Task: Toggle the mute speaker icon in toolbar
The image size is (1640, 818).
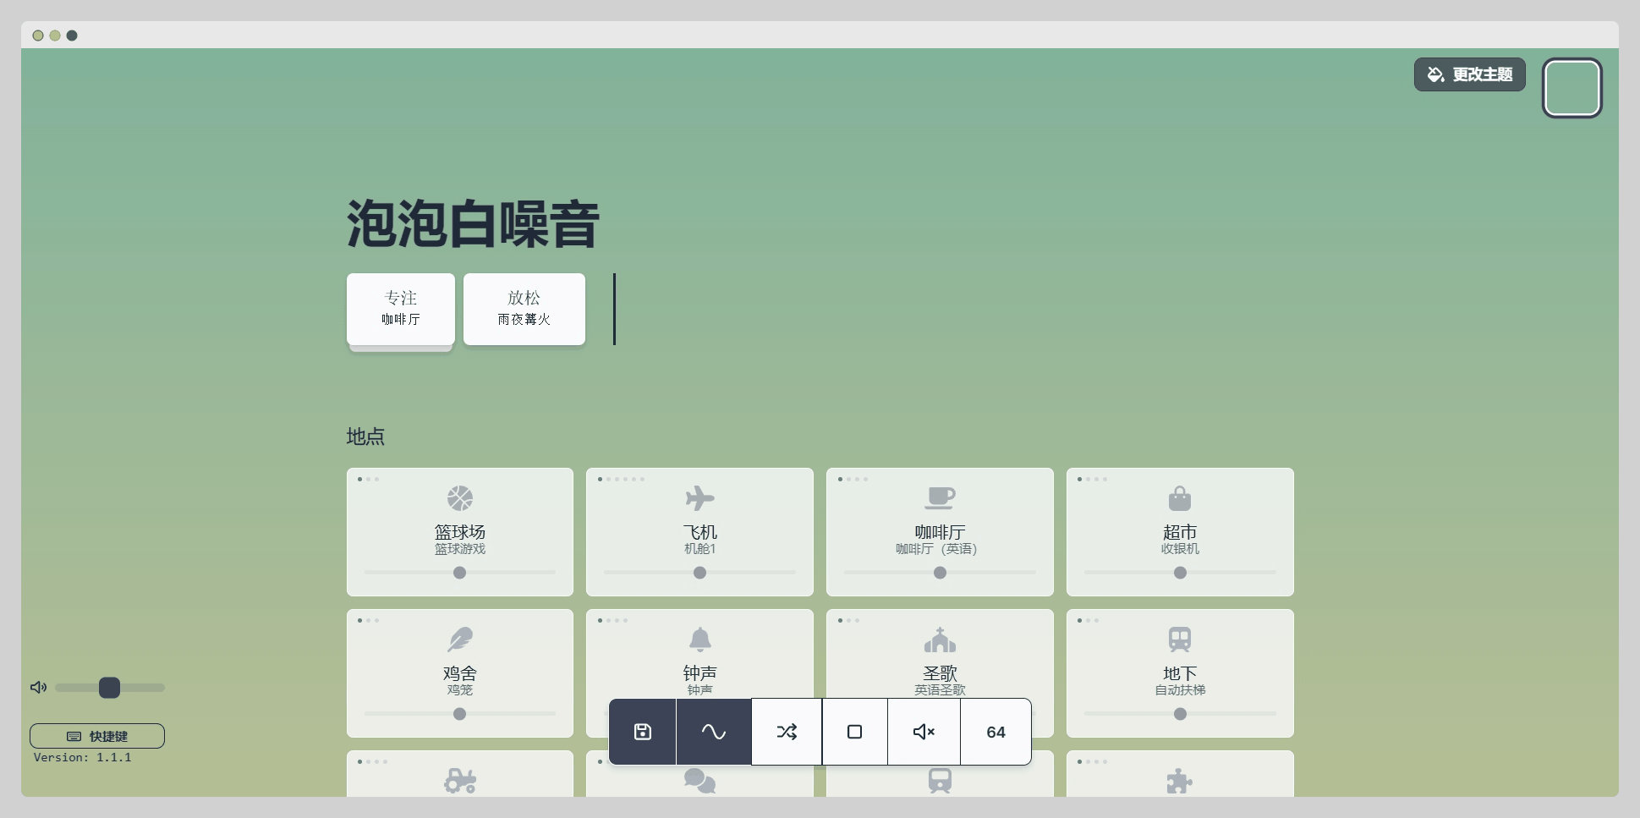Action: (924, 732)
